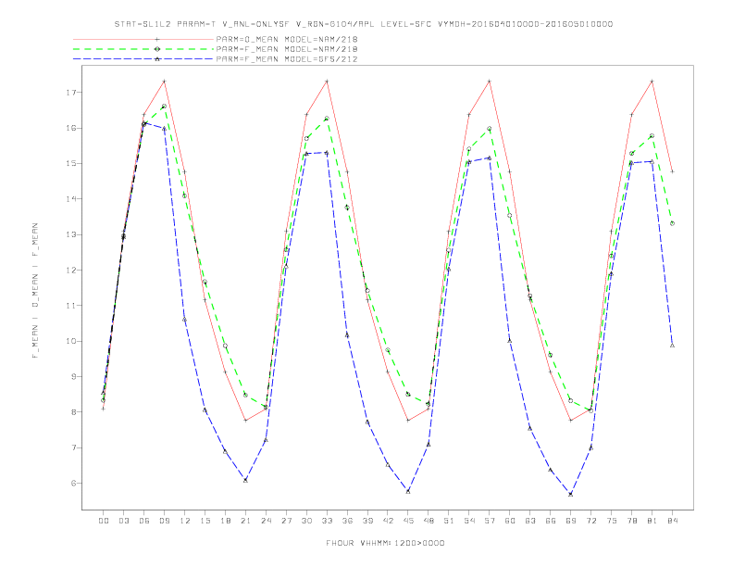The height and width of the screenshot is (567, 733).
Task: Click y-axis tick label 10
Action: (70, 342)
